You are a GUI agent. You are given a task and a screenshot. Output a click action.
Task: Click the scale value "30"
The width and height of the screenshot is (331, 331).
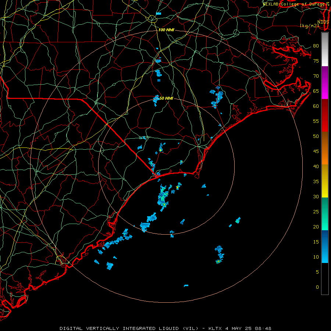316,196
